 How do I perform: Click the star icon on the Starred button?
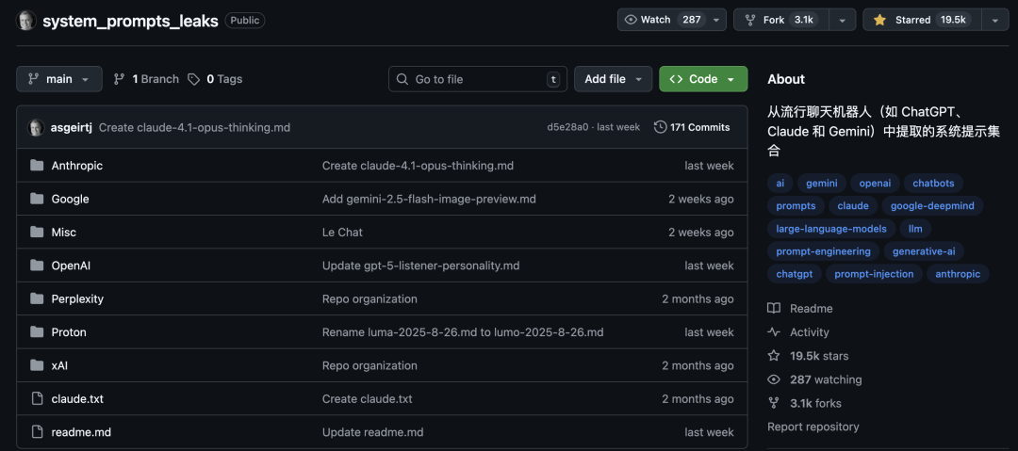879,20
